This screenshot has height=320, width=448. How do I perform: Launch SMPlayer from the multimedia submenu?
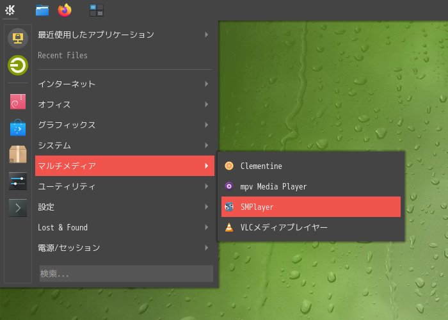point(311,207)
